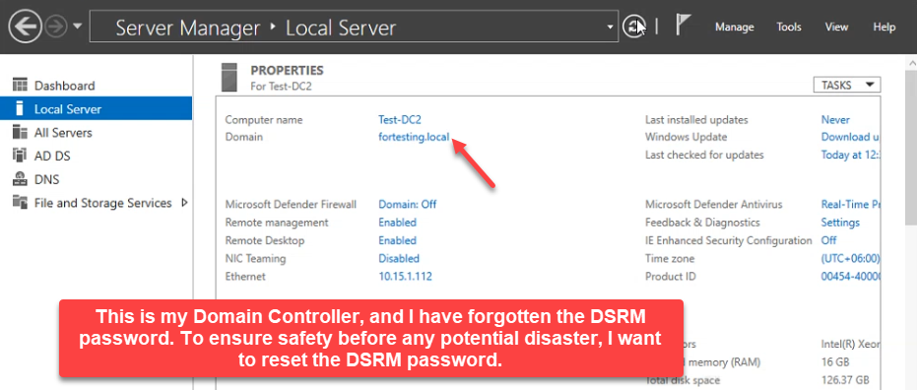Open the Tools menu

(789, 27)
